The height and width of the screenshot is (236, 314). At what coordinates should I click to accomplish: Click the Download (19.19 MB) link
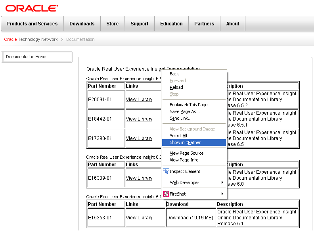click(178, 218)
